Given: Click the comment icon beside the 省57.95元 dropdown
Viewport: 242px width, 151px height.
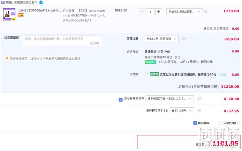Looking at the screenshot, I should click(x=199, y=111).
